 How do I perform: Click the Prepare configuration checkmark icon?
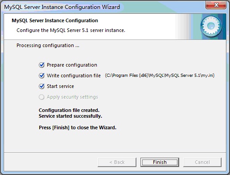pyautogui.click(x=41, y=65)
